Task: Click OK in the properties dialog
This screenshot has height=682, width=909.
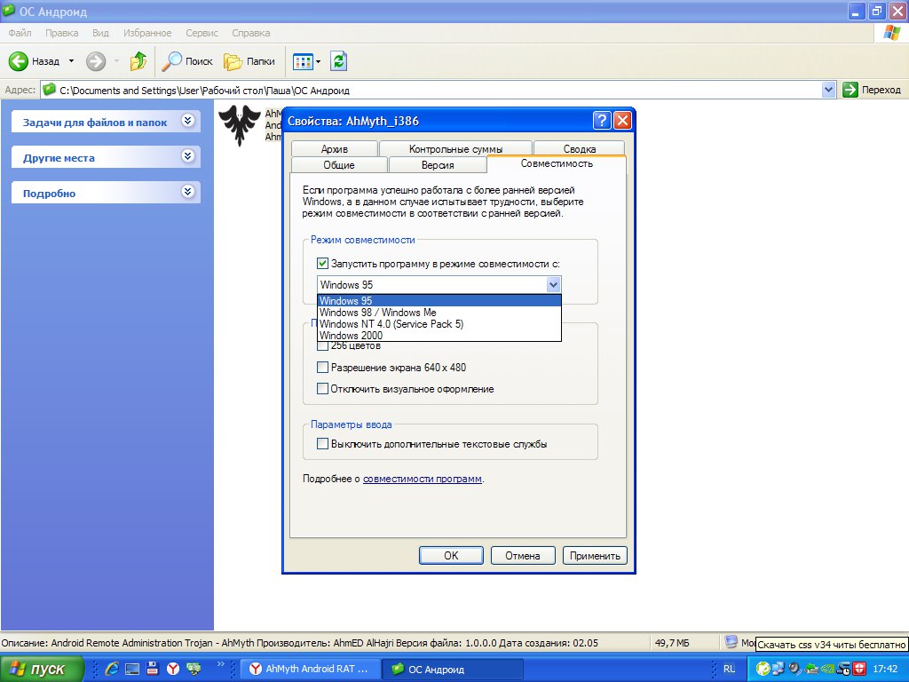Action: (451, 556)
